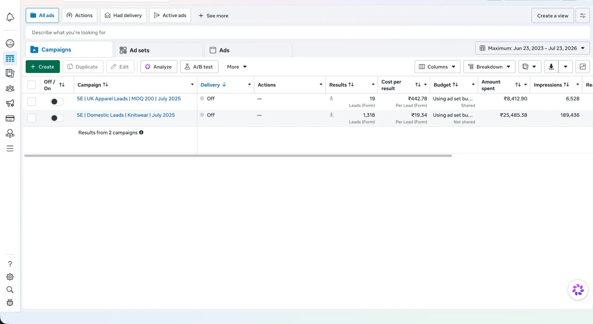Select checkbox for Domestic Leads Knitwear campaign
Screen dimensions: 593x324
pyautogui.click(x=32, y=118)
